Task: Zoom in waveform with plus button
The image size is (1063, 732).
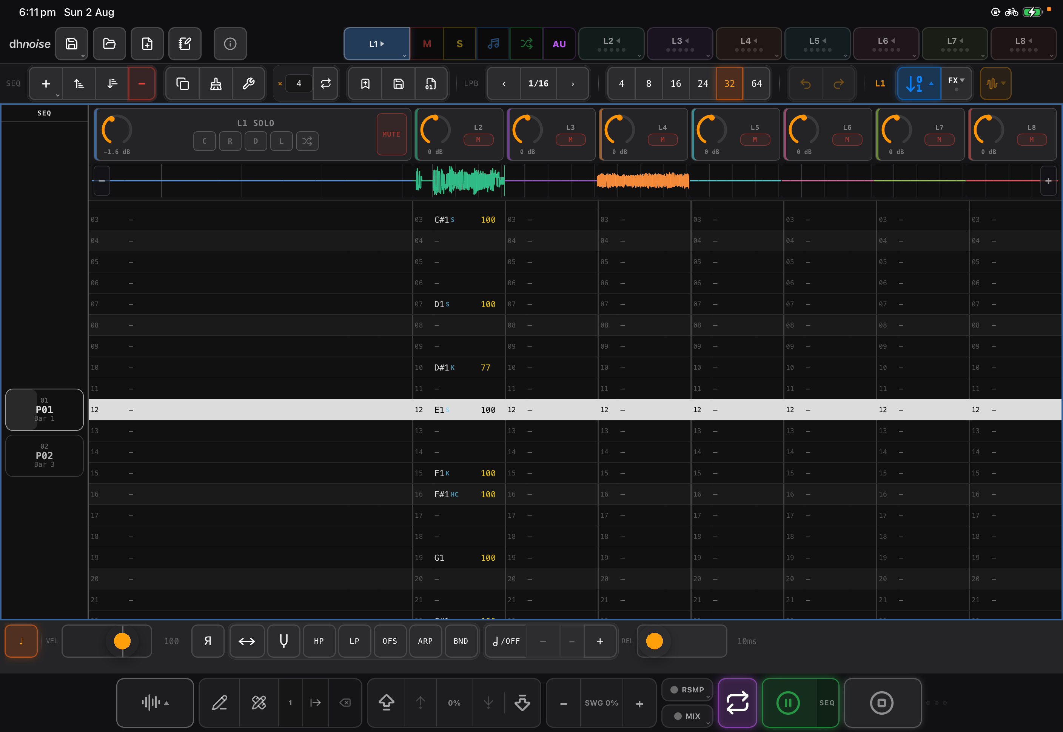Action: pos(1048,181)
